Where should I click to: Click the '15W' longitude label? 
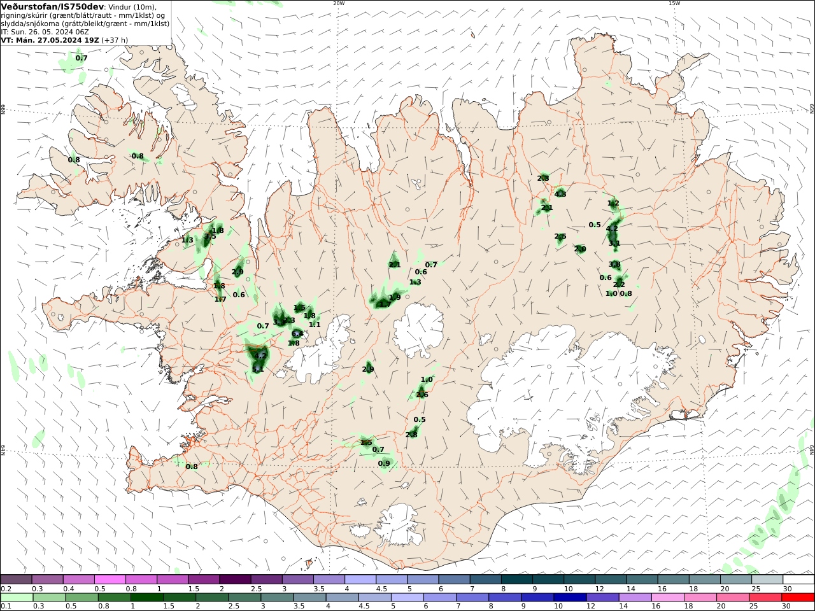[x=674, y=3]
